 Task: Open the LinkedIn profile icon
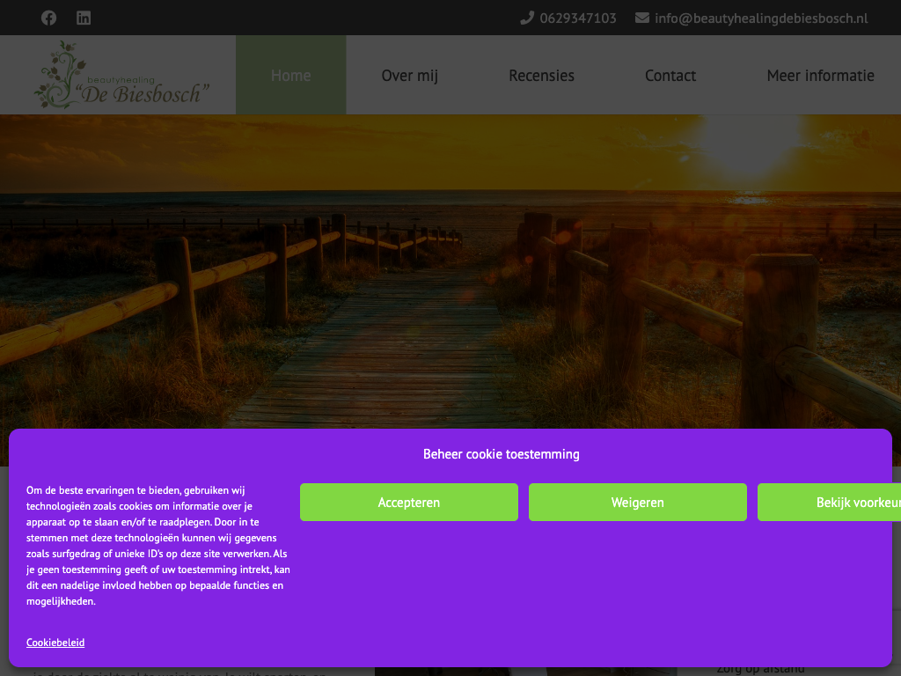[x=84, y=18]
